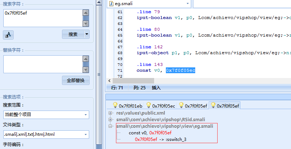Expand res\values\public.xml result node
Viewport: 291px width, 149px height.
click(110, 113)
